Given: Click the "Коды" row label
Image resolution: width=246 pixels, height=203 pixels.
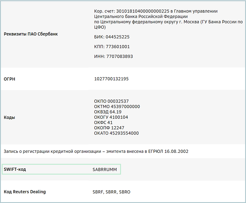Looking at the screenshot, I should tap(9, 117).
